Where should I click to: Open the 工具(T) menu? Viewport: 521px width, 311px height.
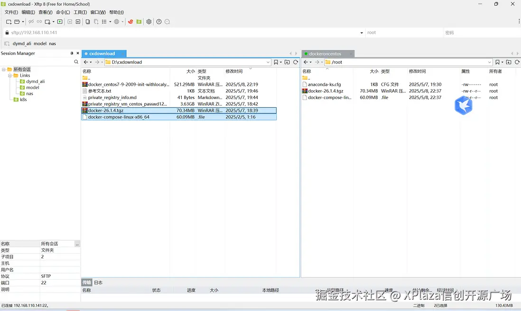click(x=80, y=12)
